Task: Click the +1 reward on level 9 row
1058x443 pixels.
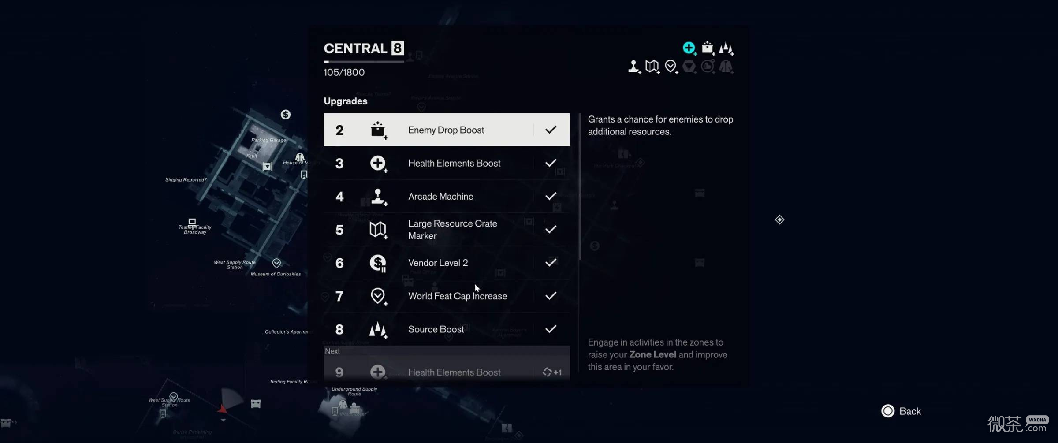Action: [x=552, y=372]
